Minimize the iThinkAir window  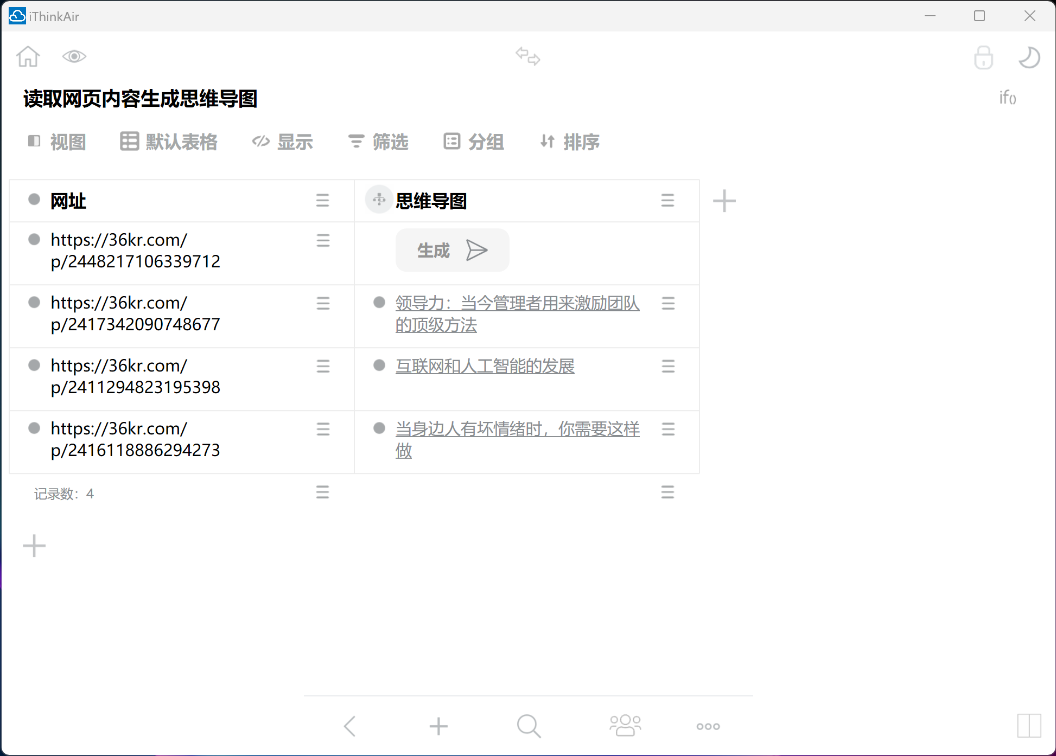(930, 16)
